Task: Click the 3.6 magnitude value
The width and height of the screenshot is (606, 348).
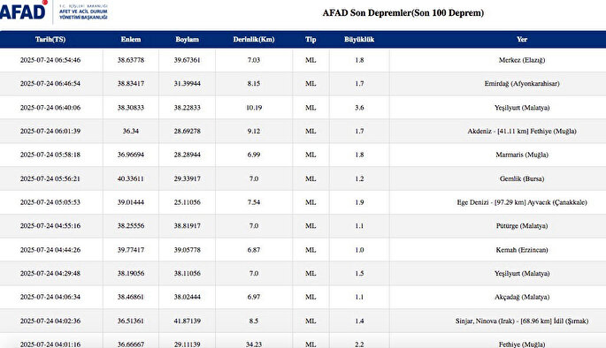Action: pos(359,108)
